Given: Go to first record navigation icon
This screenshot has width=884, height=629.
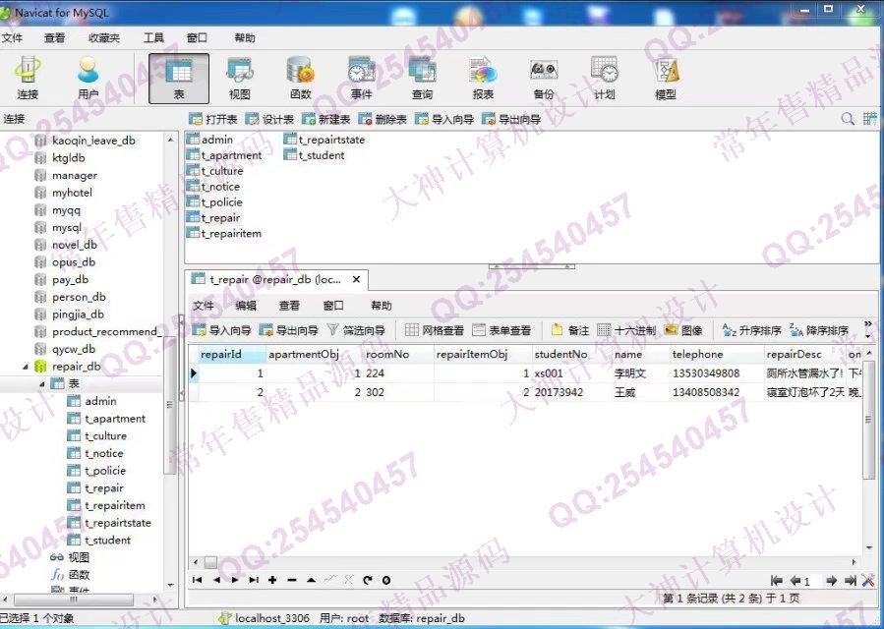Looking at the screenshot, I should tap(198, 580).
